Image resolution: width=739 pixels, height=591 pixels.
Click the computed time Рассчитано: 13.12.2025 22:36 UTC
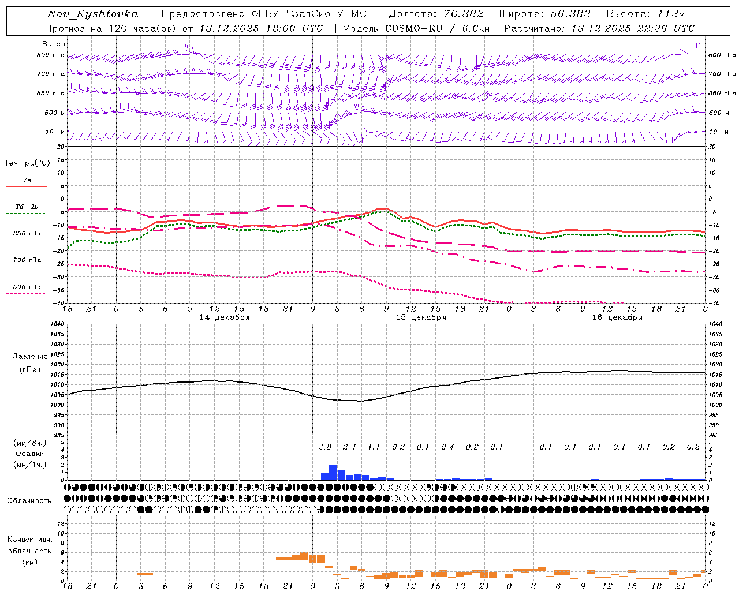tap(599, 28)
